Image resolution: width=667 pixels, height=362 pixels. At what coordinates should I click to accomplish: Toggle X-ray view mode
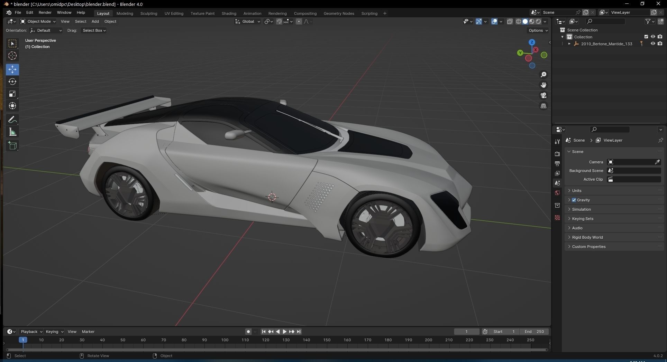pyautogui.click(x=510, y=21)
